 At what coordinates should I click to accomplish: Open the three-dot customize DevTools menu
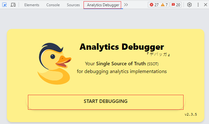(198, 5)
